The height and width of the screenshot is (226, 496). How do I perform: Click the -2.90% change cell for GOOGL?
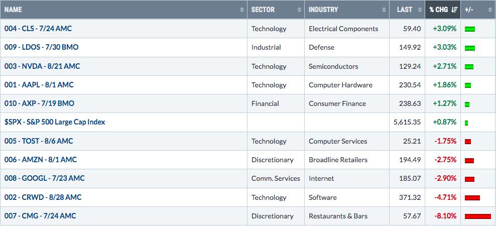point(445,178)
